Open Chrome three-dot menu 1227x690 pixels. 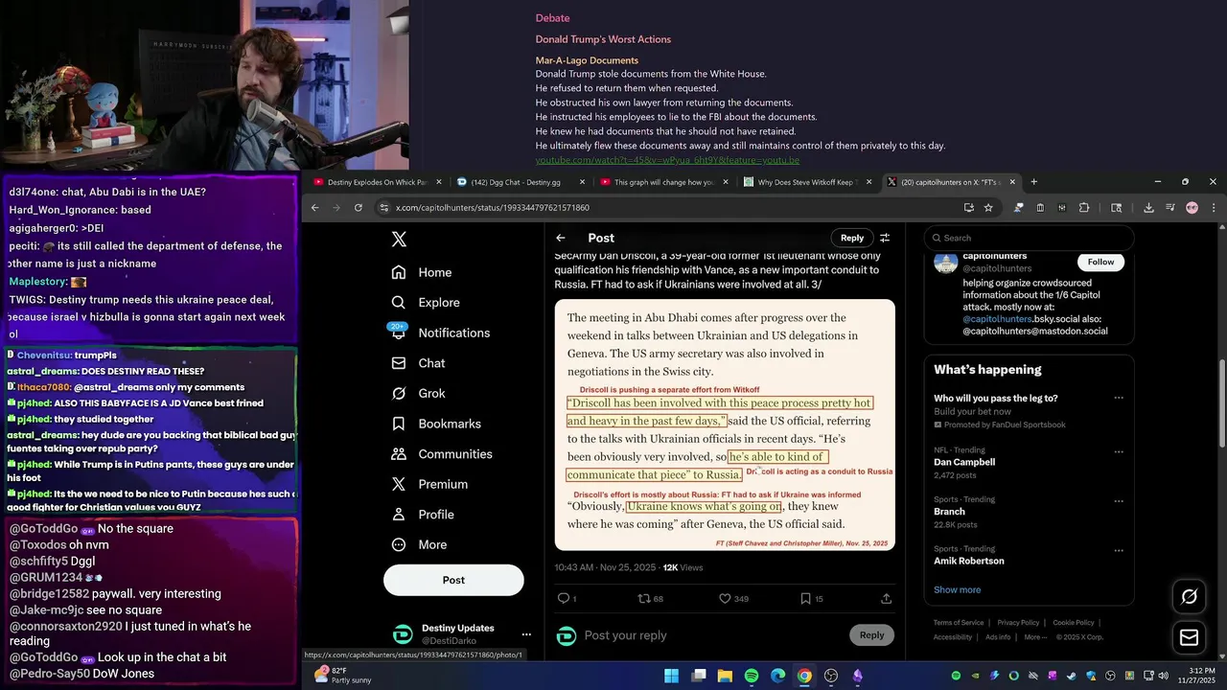point(1213,208)
